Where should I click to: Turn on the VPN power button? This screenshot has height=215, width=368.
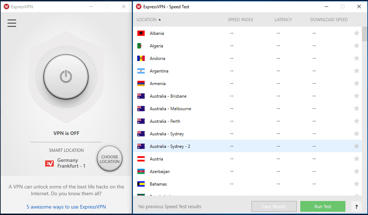click(x=66, y=76)
